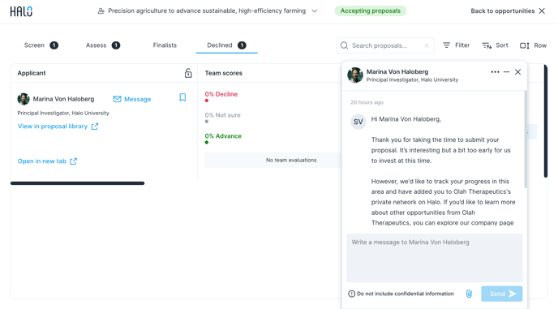Click the horizontal table scrollbar
This screenshot has height=309, width=558.
tap(77, 183)
